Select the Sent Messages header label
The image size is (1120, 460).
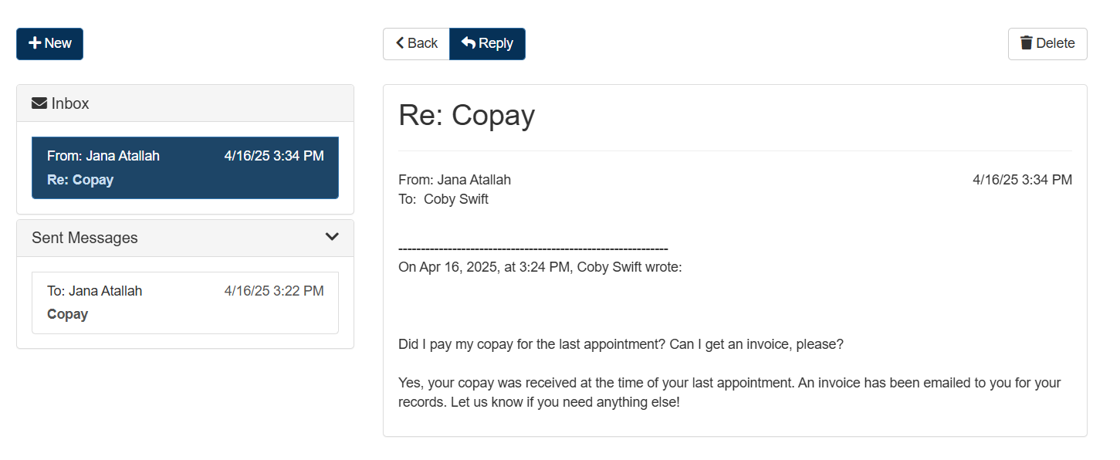tap(85, 238)
